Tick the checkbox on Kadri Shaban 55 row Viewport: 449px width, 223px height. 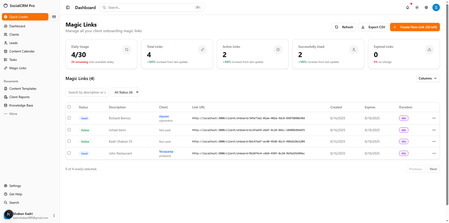(x=69, y=141)
